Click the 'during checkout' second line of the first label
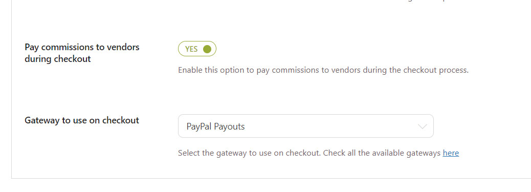 tap(58, 59)
